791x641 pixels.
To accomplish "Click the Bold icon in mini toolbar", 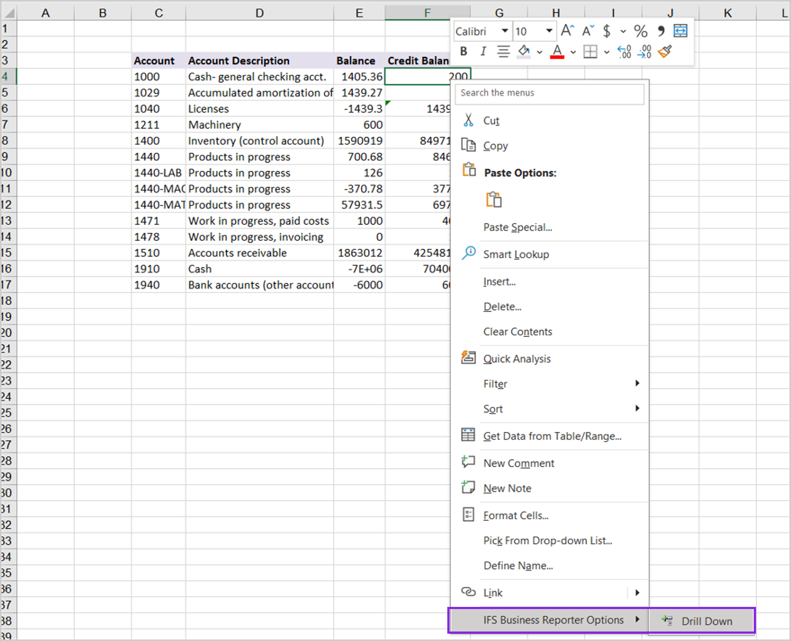I will (x=464, y=52).
